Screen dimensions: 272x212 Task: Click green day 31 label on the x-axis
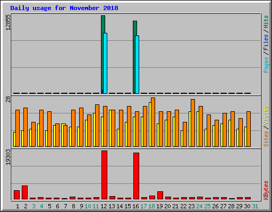point(255,206)
